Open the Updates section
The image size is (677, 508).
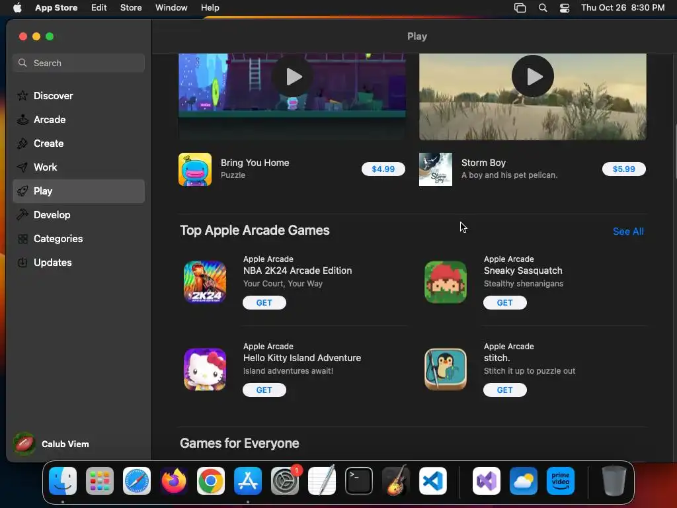point(79,262)
